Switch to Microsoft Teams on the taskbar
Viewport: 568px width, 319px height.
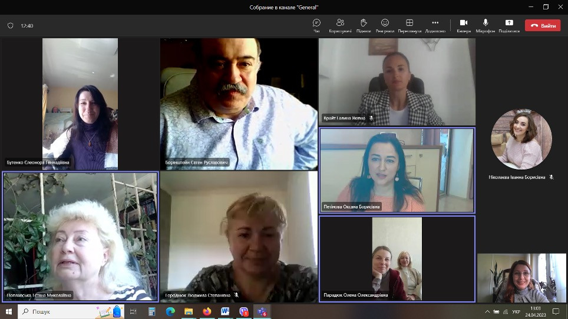click(x=262, y=311)
